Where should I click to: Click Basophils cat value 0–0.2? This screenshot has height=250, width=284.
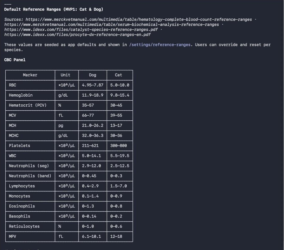[x=116, y=216]
